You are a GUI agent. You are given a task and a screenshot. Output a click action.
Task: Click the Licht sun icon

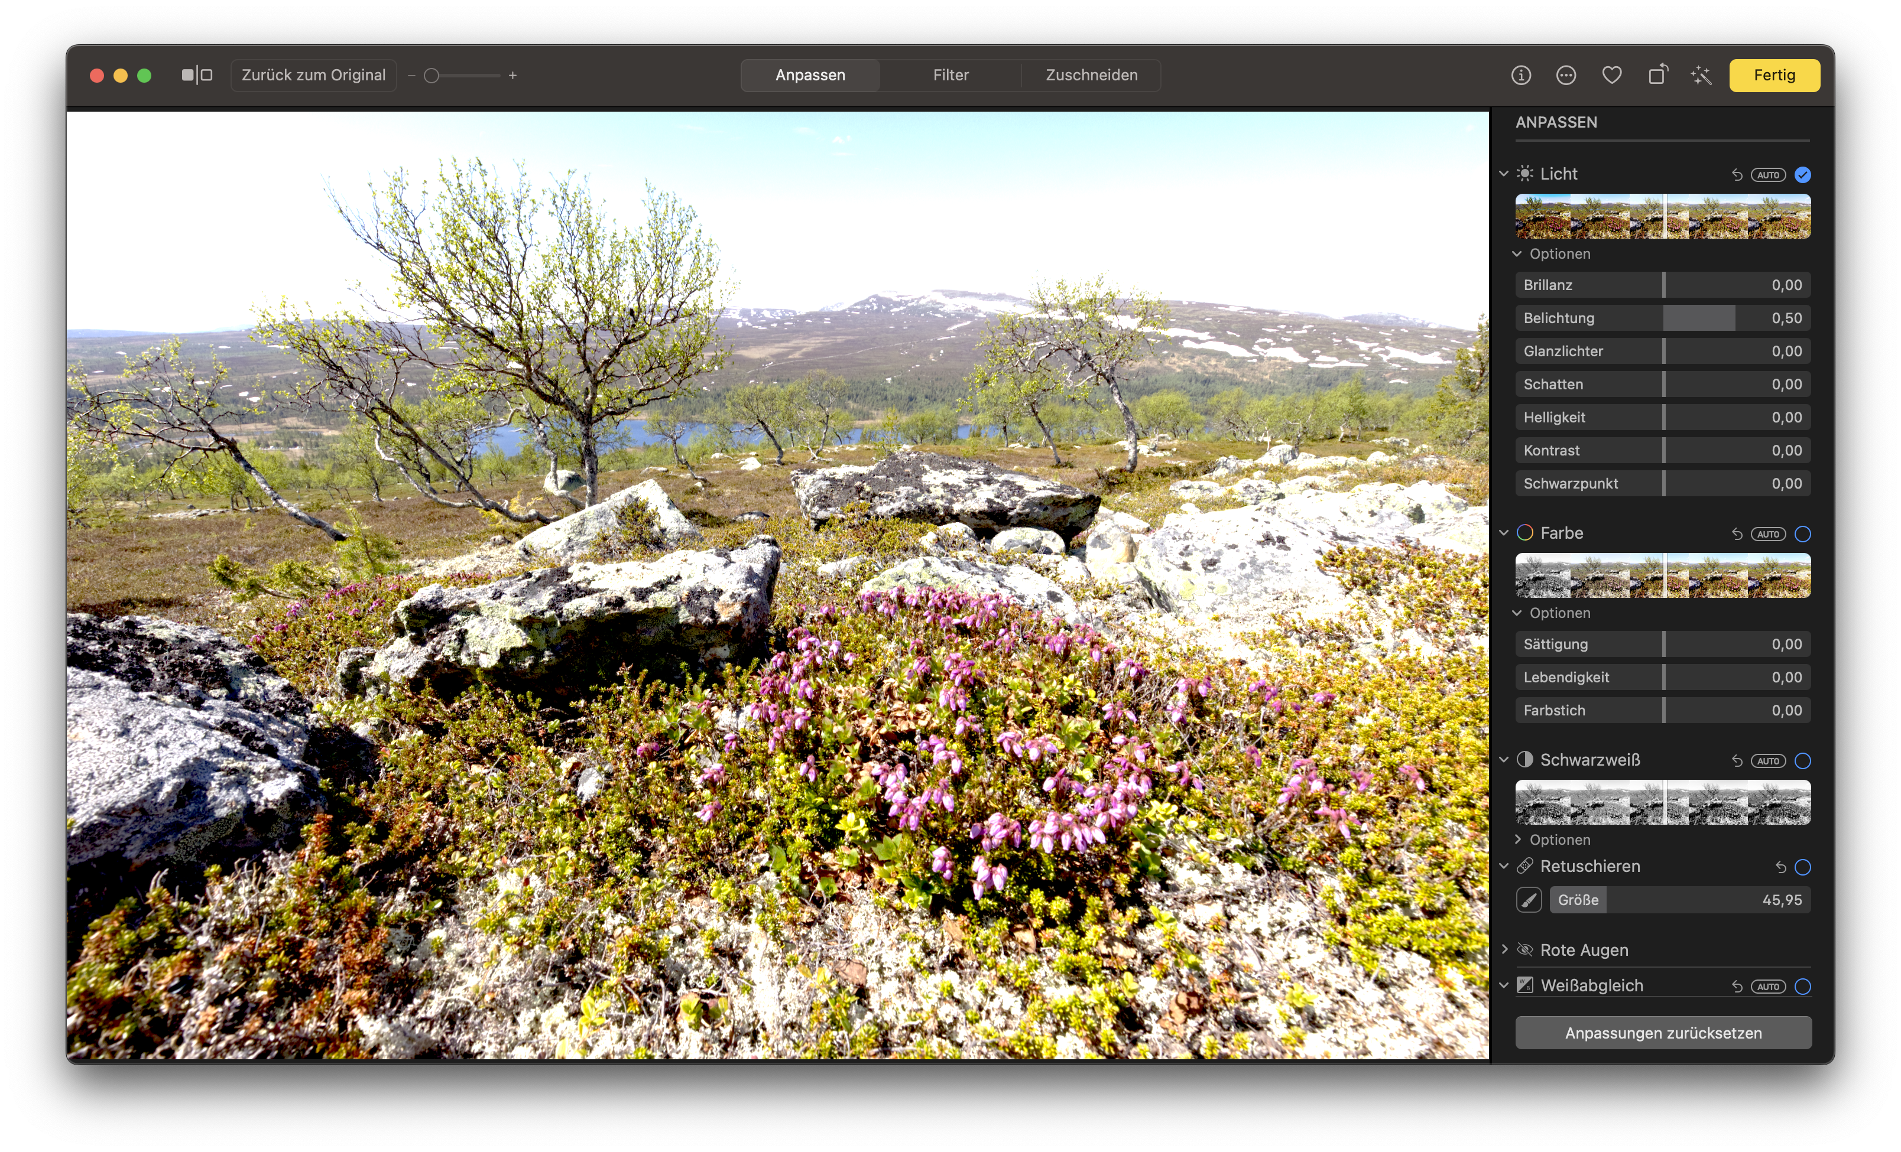click(1524, 174)
